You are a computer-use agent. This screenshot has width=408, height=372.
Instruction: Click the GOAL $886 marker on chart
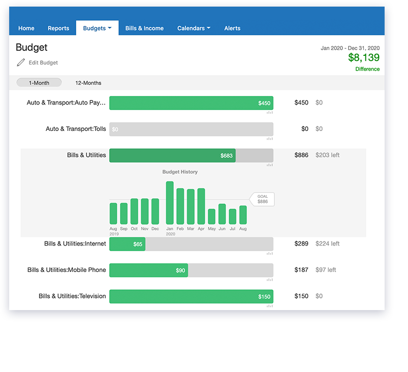[x=262, y=199]
